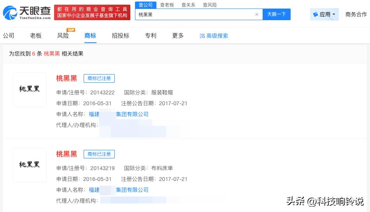Click the 天眼一下 search button
Viewport: 370px width, 212px height.
point(276,14)
